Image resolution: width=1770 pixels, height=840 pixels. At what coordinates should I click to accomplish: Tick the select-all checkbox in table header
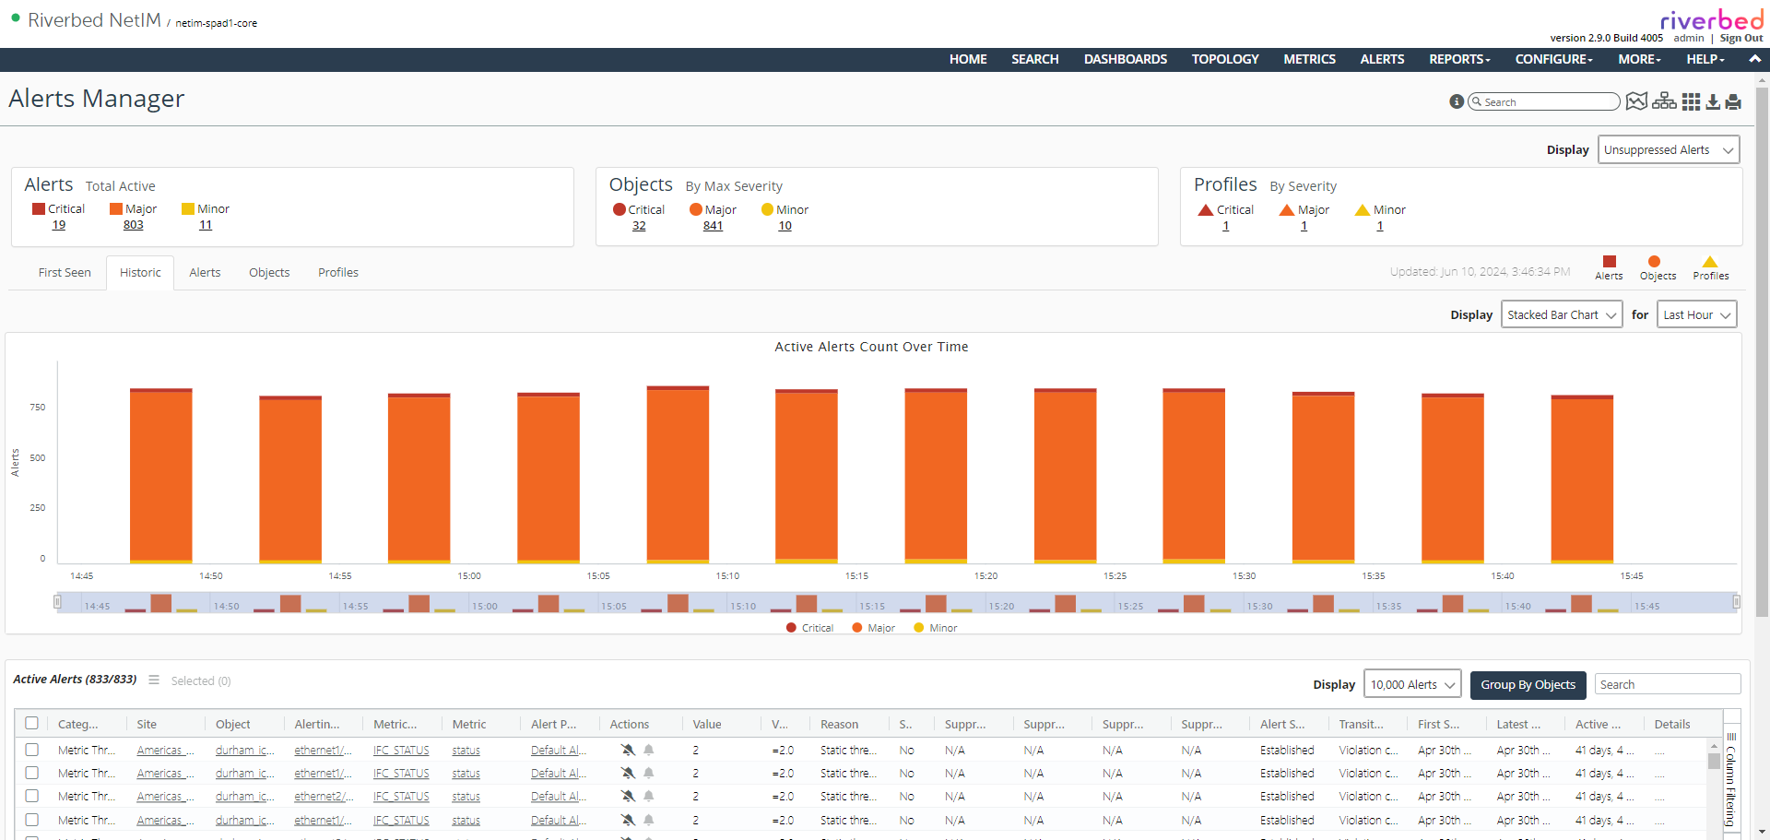point(32,723)
